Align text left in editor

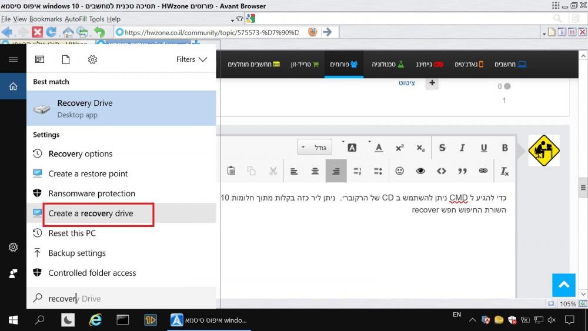coord(294,171)
